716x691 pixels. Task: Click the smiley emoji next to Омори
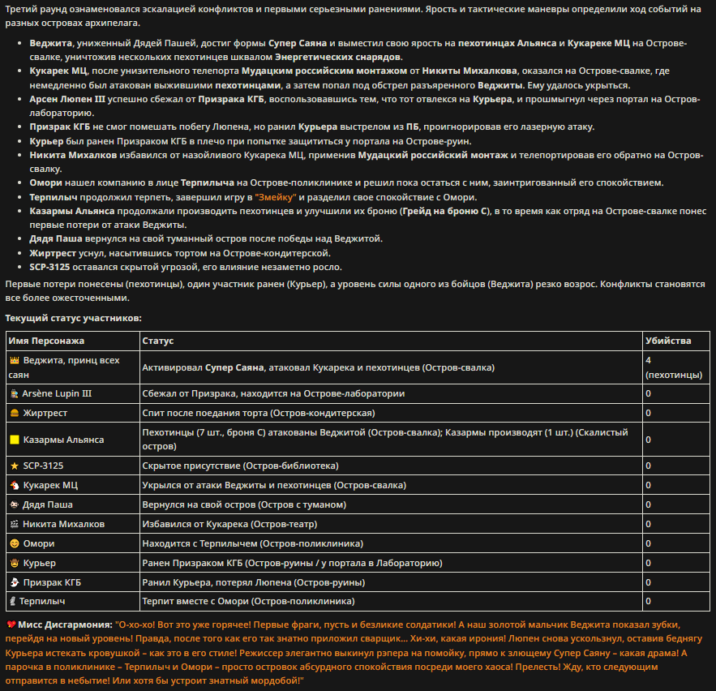[x=15, y=543]
